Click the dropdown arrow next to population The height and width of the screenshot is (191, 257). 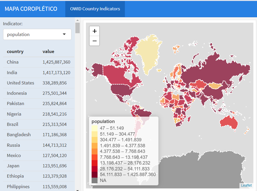click(x=64, y=34)
